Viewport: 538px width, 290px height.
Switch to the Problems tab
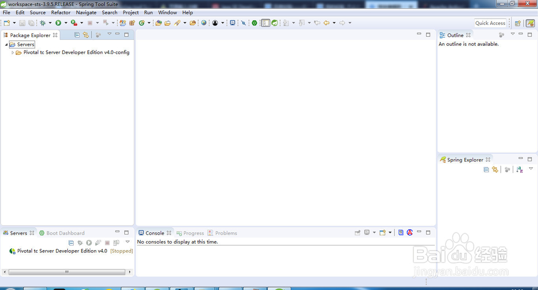click(222, 233)
